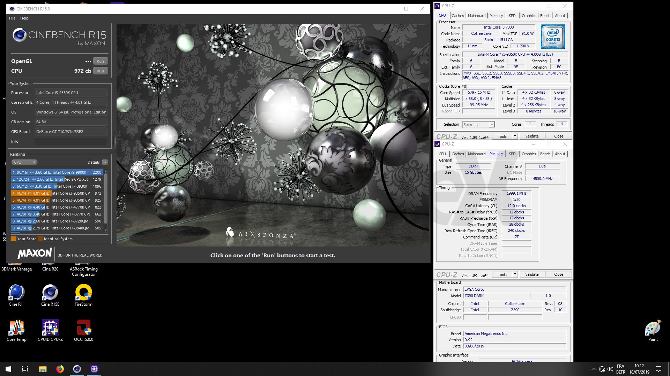Open the Action Center notifications icon
The height and width of the screenshot is (376, 670).
pos(658,369)
